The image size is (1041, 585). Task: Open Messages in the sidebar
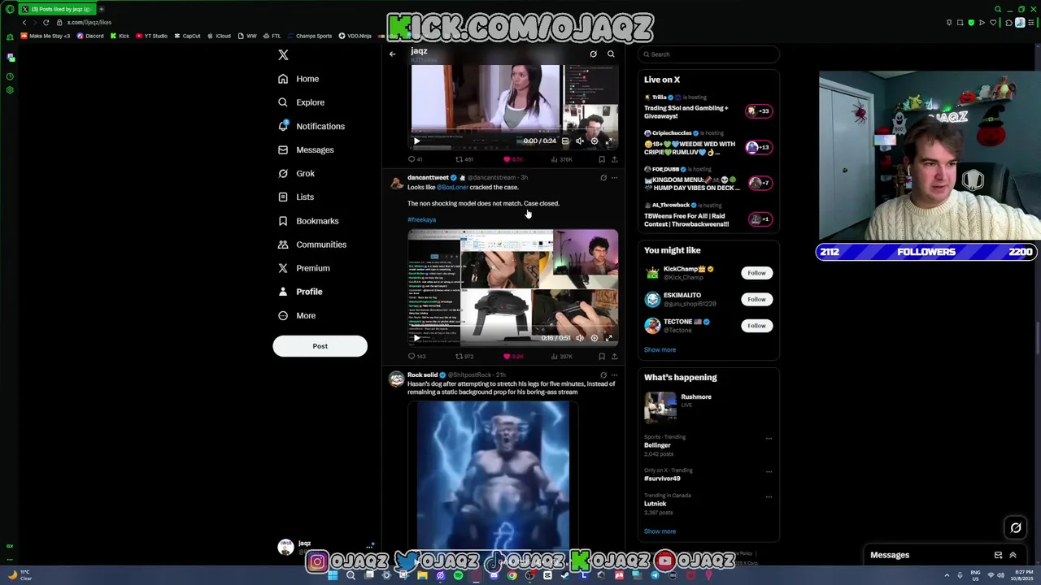pyautogui.click(x=306, y=149)
